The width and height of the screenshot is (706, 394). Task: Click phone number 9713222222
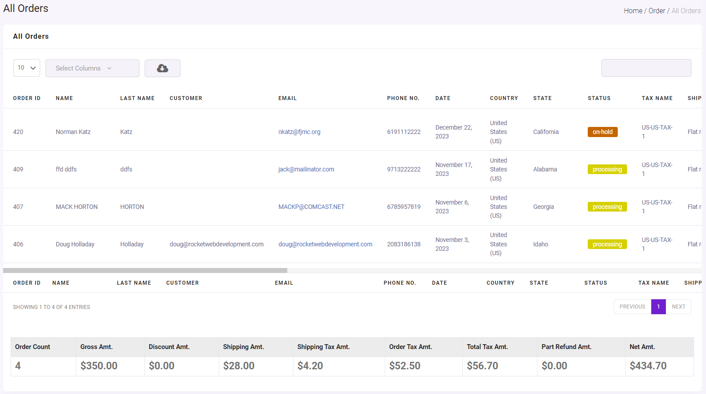(x=404, y=169)
